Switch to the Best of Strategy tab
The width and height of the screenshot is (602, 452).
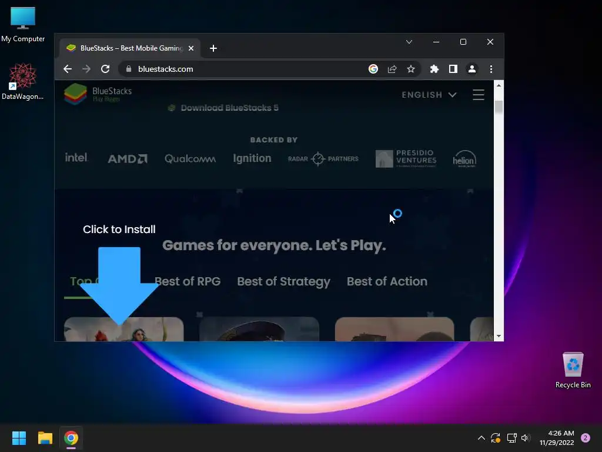284,281
